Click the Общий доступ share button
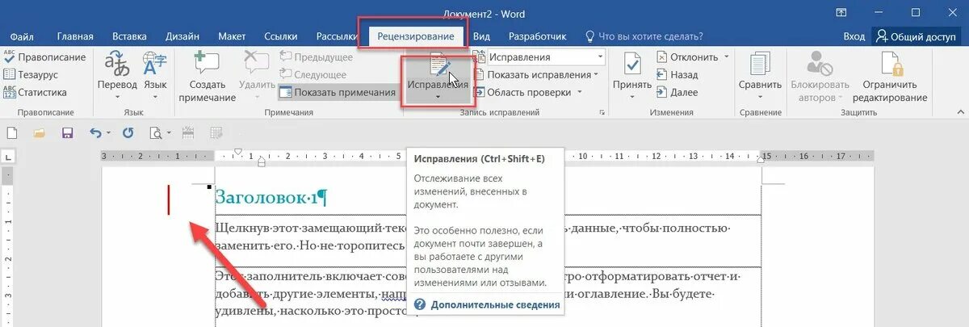The width and height of the screenshot is (969, 327). [x=916, y=36]
